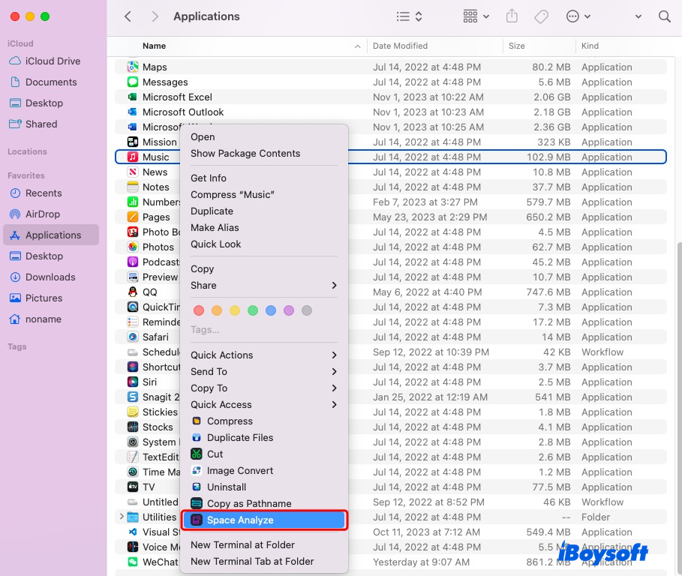Click the back navigation arrow
Screen dimensions: 682x576
click(128, 16)
